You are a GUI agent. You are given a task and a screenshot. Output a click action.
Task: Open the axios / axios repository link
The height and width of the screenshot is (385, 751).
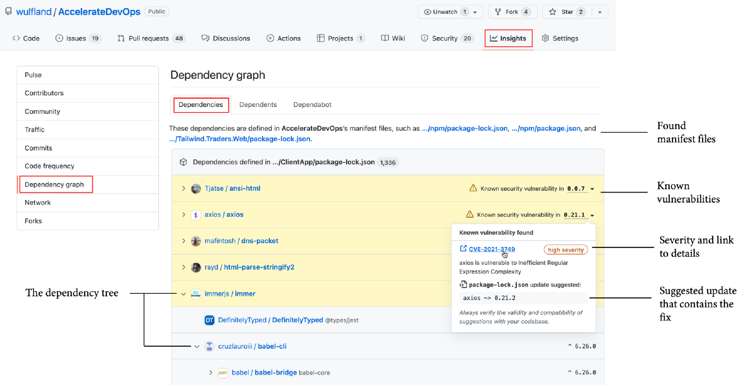click(x=224, y=214)
